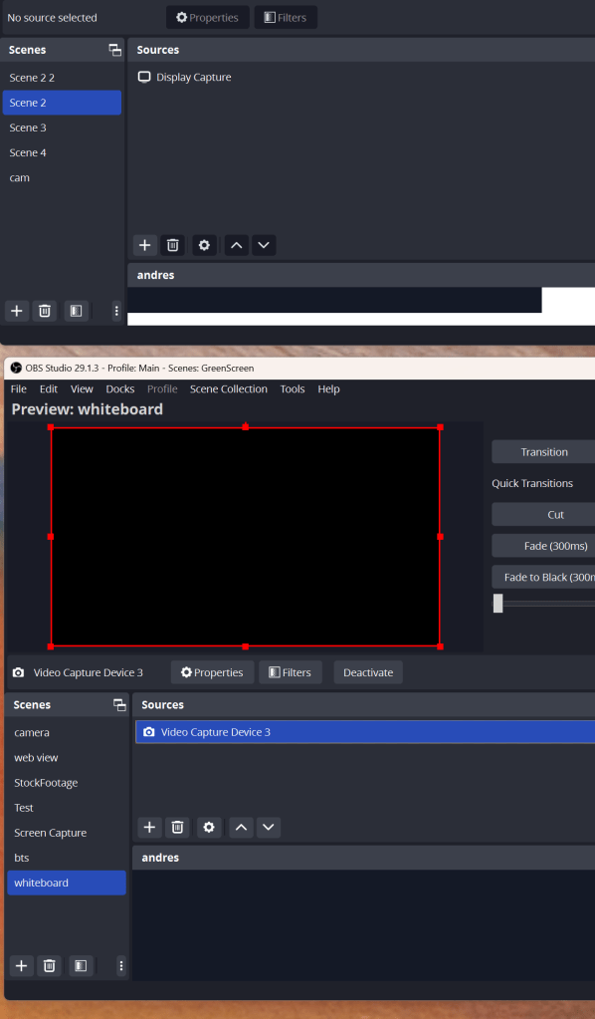This screenshot has height=1019, width=595.
Task: Delete selected source in lower Sources panel
Action: (x=177, y=828)
